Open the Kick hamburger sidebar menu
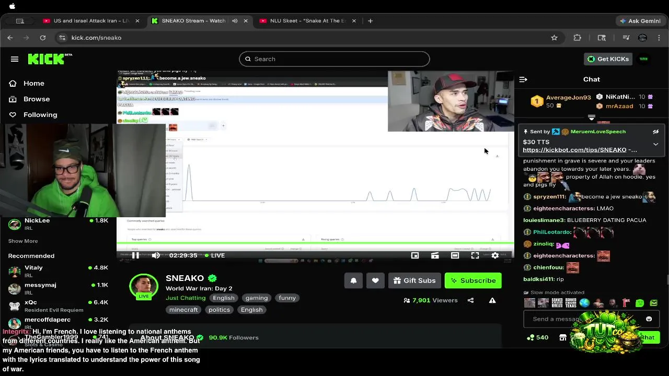Screen dimensions: 669x376 [x=15, y=59]
